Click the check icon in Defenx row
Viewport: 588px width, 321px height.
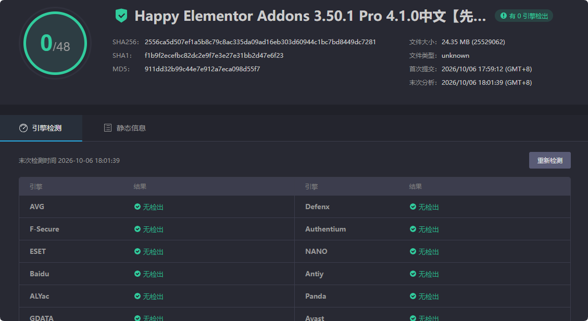[413, 207]
